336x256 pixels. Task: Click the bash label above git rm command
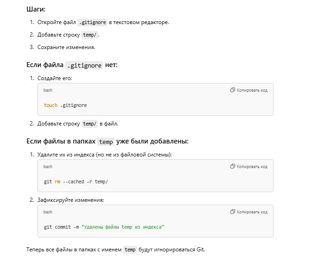[x=48, y=167]
